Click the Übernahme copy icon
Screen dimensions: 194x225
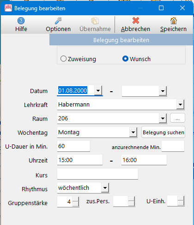click(95, 21)
